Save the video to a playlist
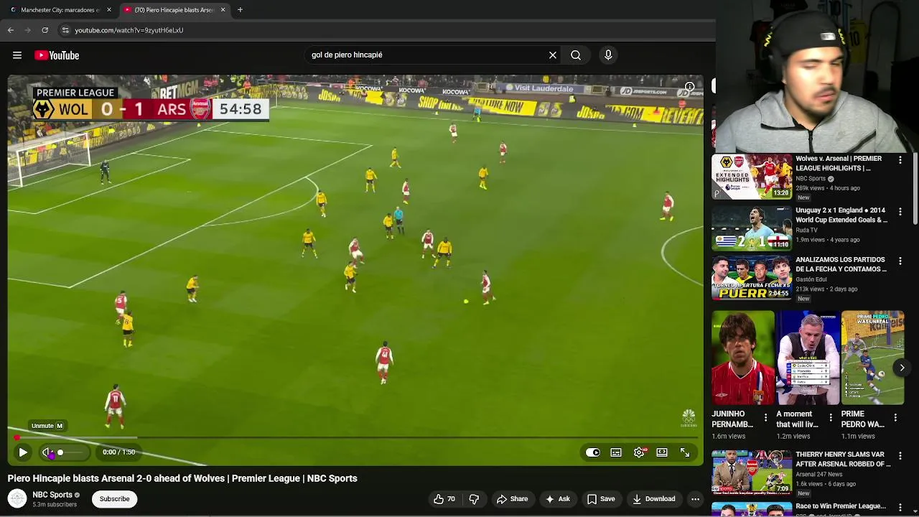The width and height of the screenshot is (919, 517). coord(601,499)
